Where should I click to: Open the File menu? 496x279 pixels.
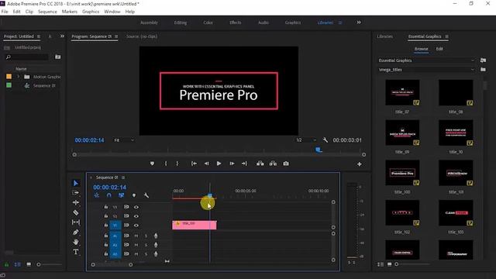tap(5, 12)
